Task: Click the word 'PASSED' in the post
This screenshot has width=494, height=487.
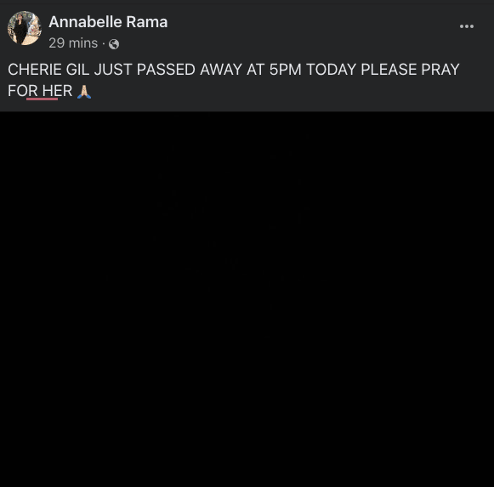Action: point(166,70)
